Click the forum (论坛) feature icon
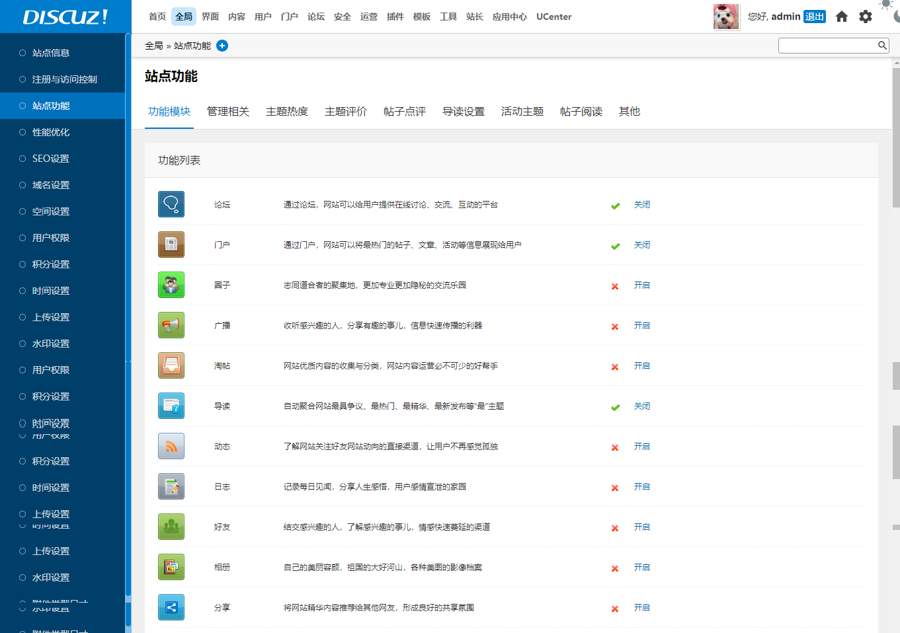 171,204
